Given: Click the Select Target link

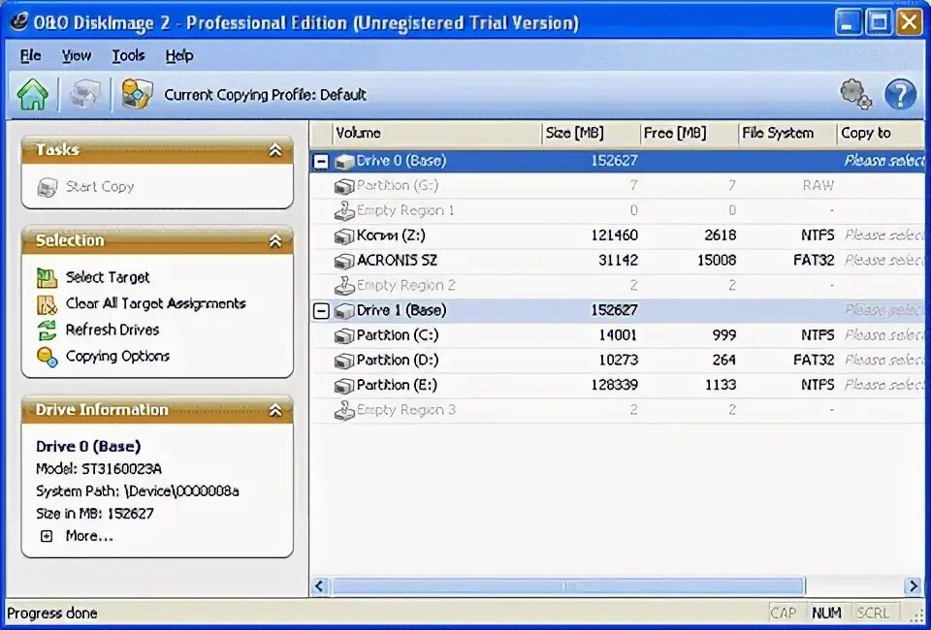Looking at the screenshot, I should click(108, 277).
